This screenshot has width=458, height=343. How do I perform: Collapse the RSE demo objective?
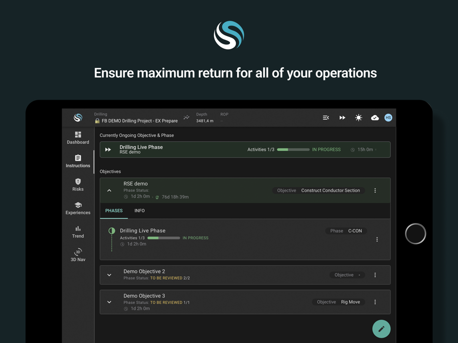tap(109, 190)
